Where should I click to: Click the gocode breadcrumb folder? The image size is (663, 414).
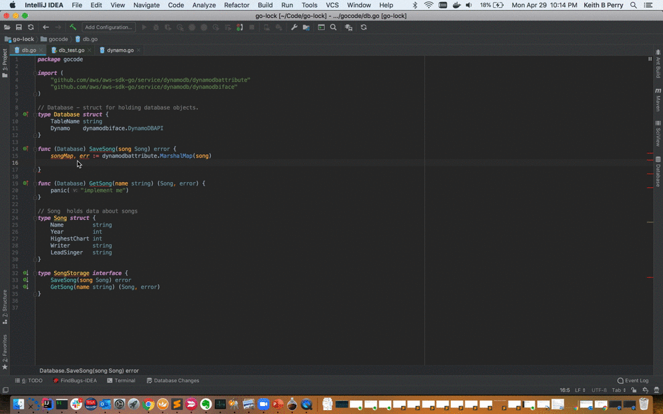click(x=58, y=39)
